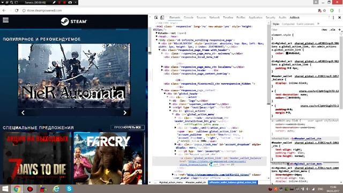Screen dimensions: 343x193
Task: Collapse the global_header div node
Action: click(165, 94)
